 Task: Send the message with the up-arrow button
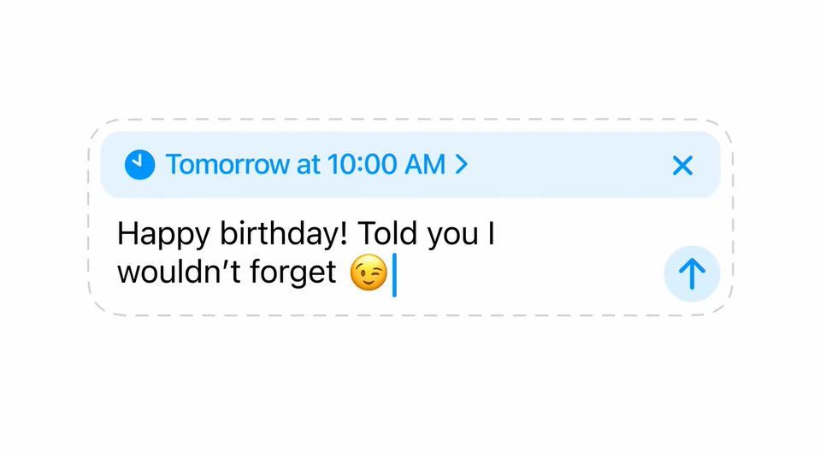coord(692,274)
